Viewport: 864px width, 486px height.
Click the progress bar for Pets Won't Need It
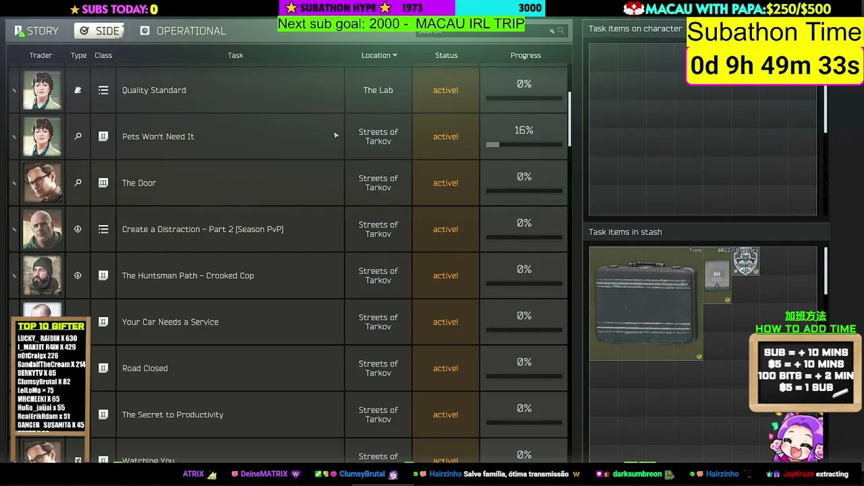(x=524, y=144)
